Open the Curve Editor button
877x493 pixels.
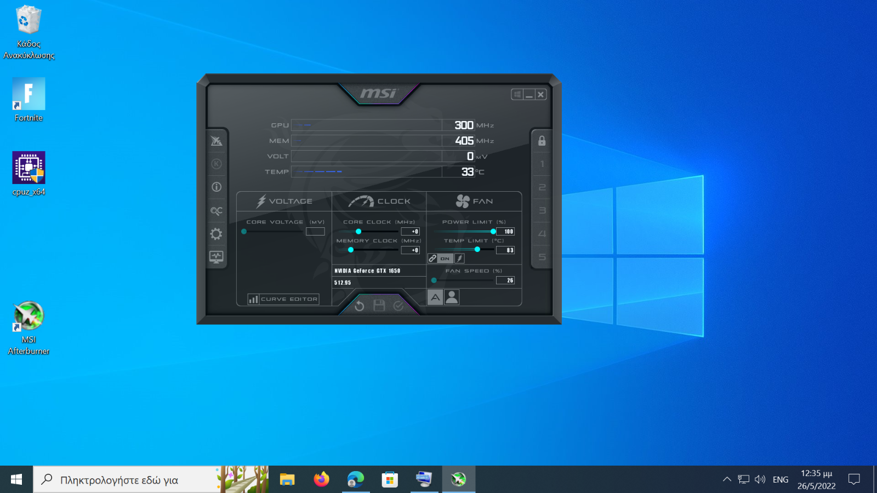(x=283, y=299)
